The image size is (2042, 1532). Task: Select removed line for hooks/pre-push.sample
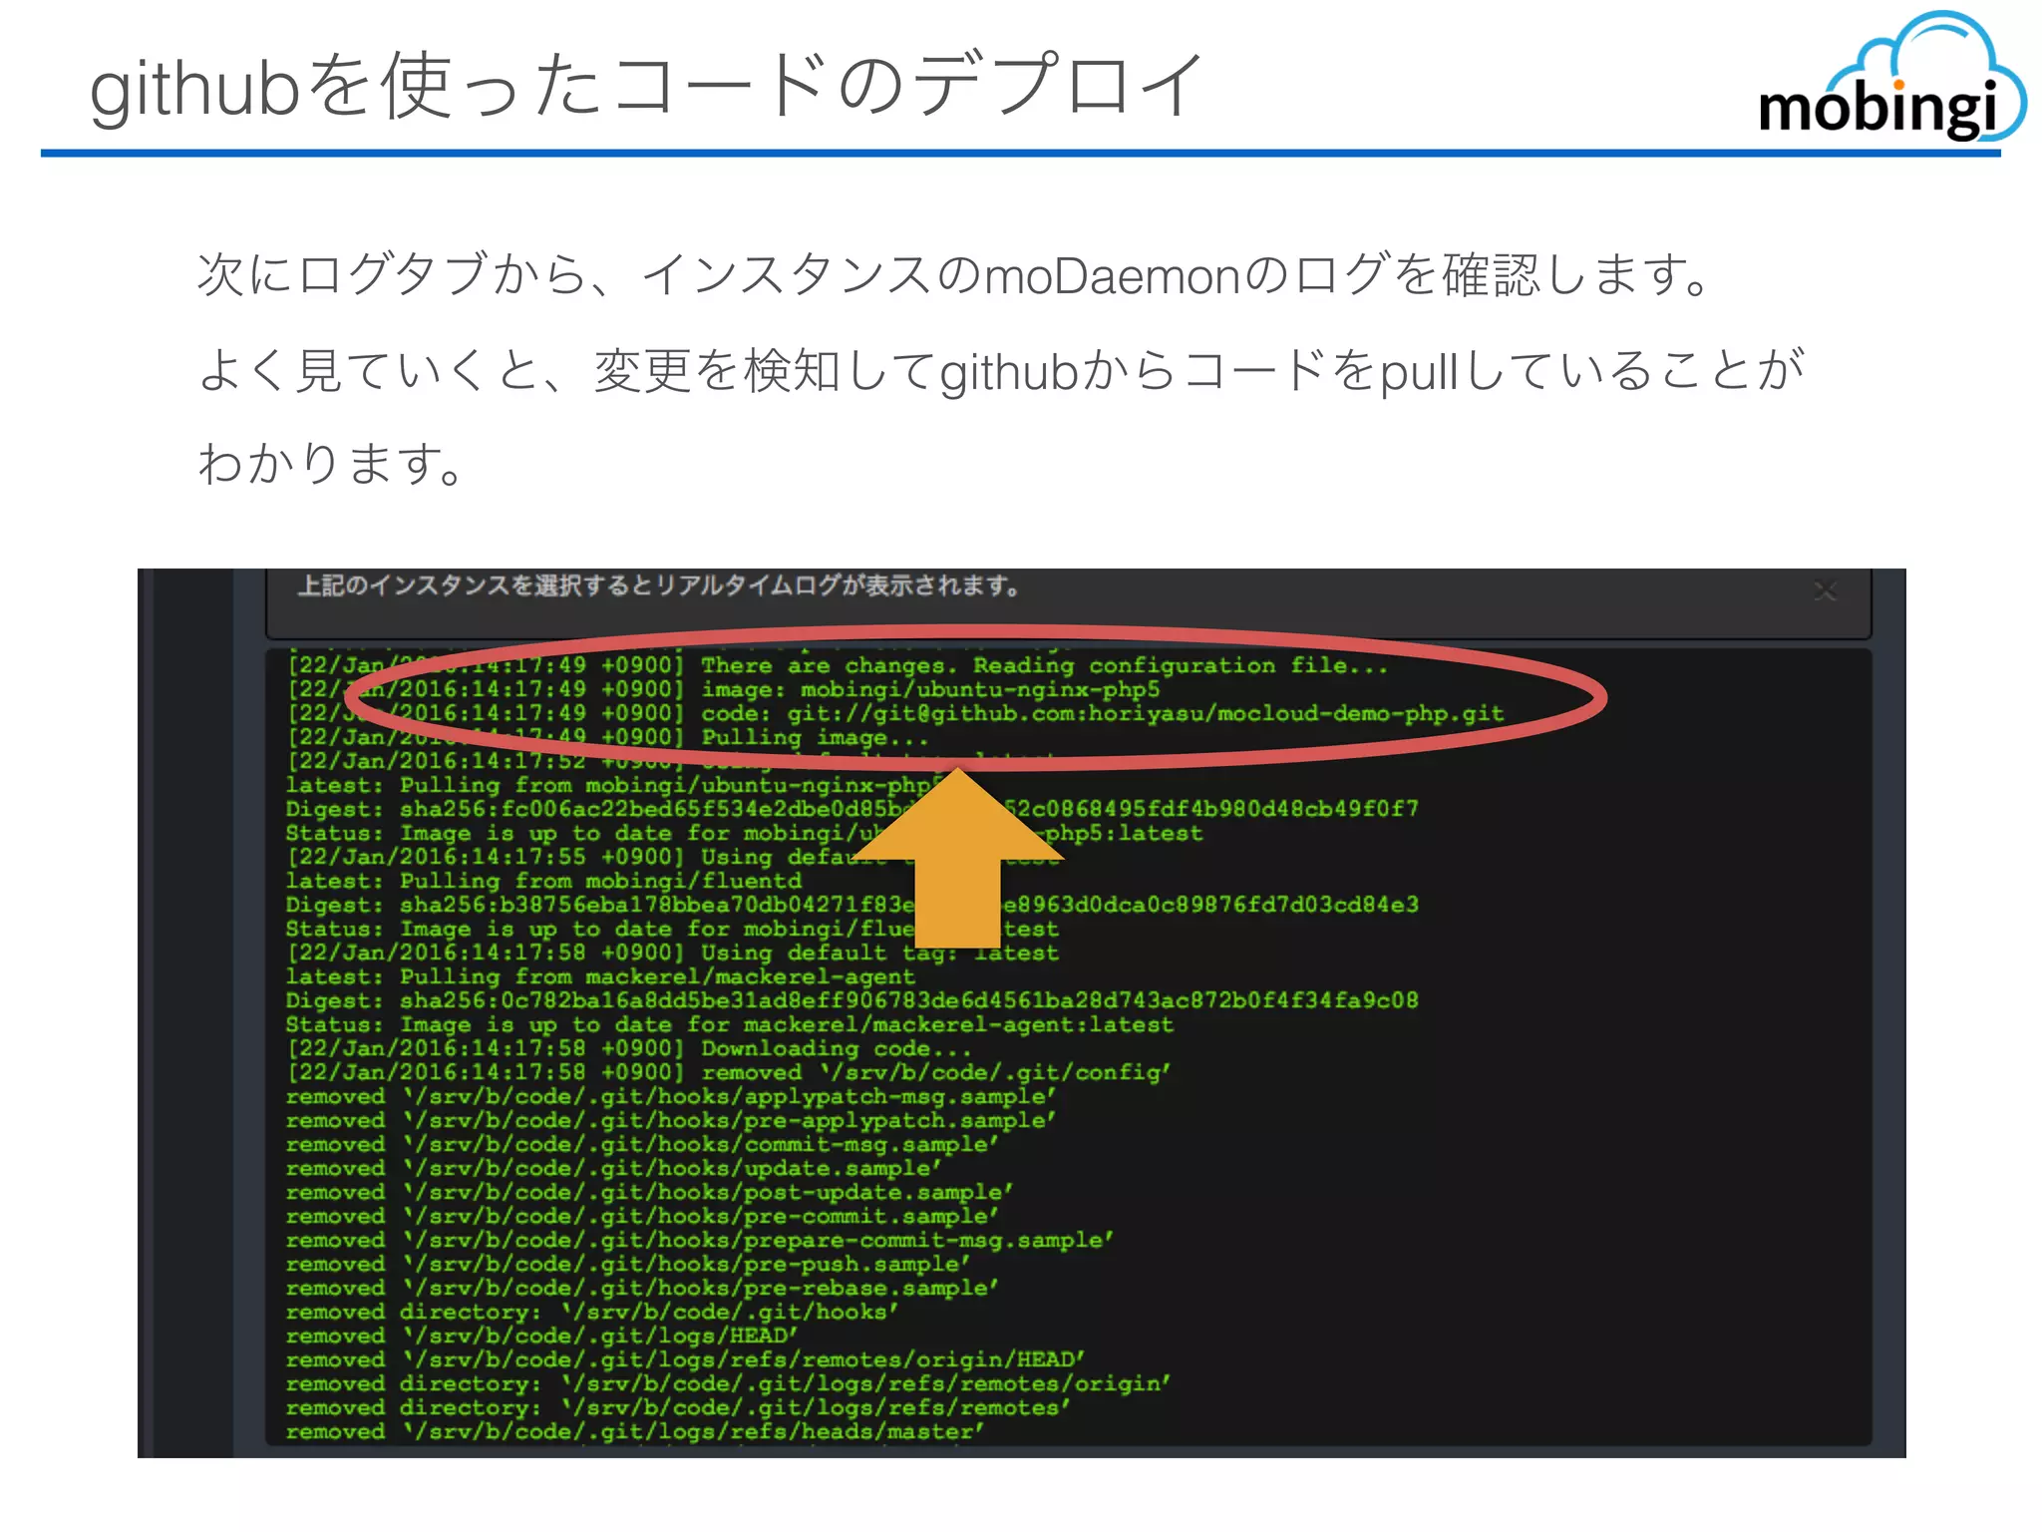(x=628, y=1264)
